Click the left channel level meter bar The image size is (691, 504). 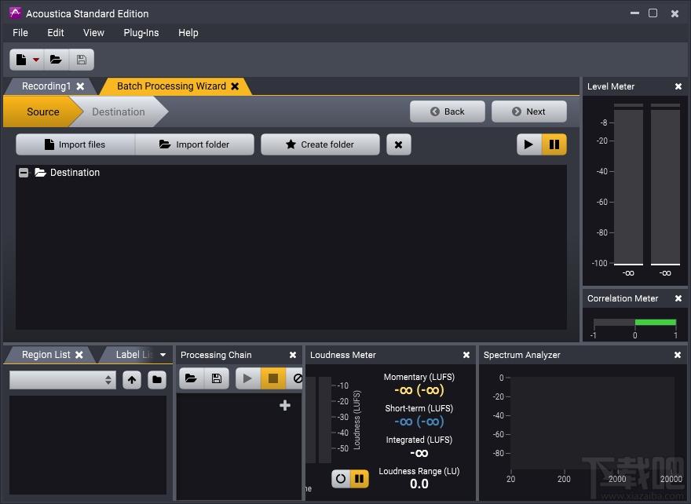tap(628, 185)
